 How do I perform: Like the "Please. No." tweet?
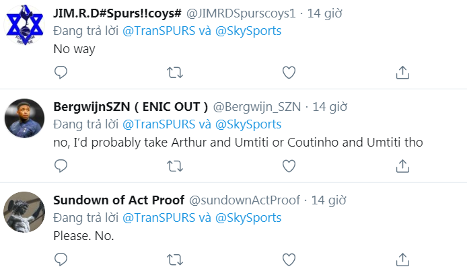click(x=289, y=259)
